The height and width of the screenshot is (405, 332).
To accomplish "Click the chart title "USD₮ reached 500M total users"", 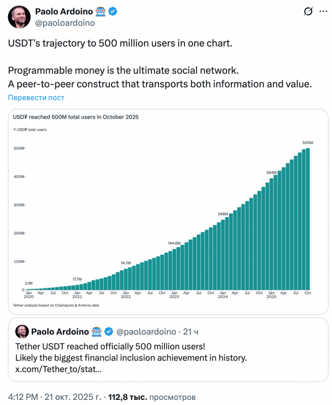I will tap(76, 117).
